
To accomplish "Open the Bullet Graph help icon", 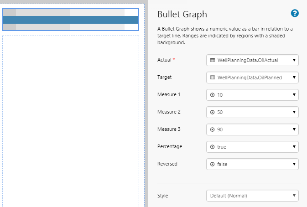I will click(295, 14).
